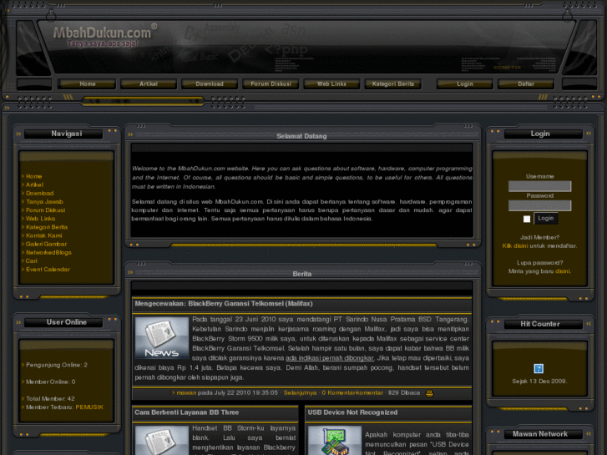
Task: Open the Cari search link
Action: tap(32, 261)
